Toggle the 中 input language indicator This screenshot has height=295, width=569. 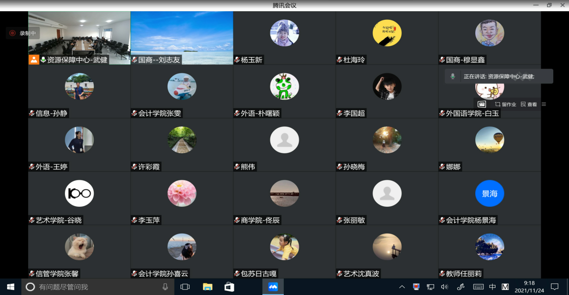[x=492, y=287]
